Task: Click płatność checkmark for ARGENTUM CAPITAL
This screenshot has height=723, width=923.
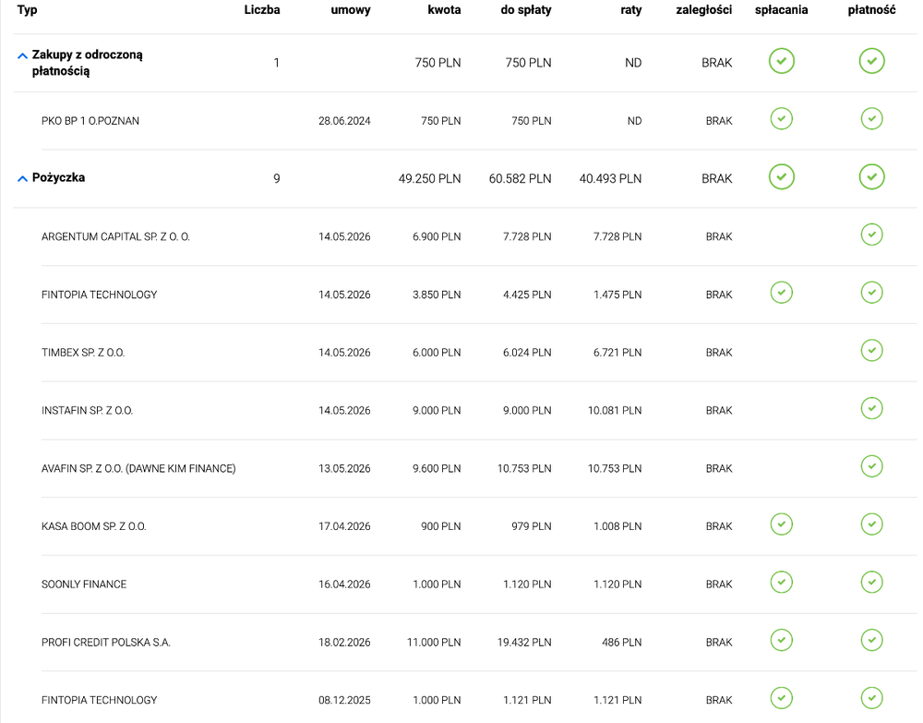Action: 871,235
